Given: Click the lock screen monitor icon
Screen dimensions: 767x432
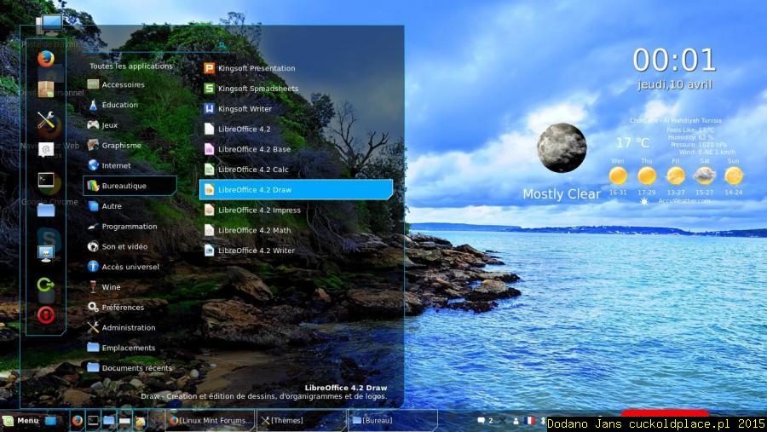Looking at the screenshot, I should 46,253.
